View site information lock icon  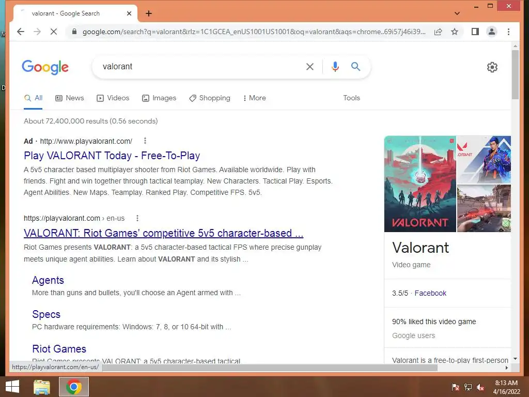74,32
